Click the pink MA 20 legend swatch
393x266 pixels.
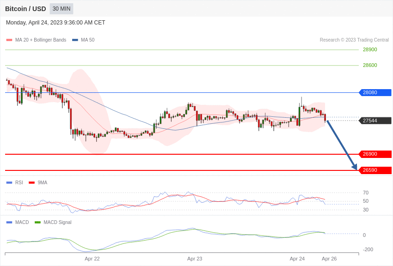point(9,40)
